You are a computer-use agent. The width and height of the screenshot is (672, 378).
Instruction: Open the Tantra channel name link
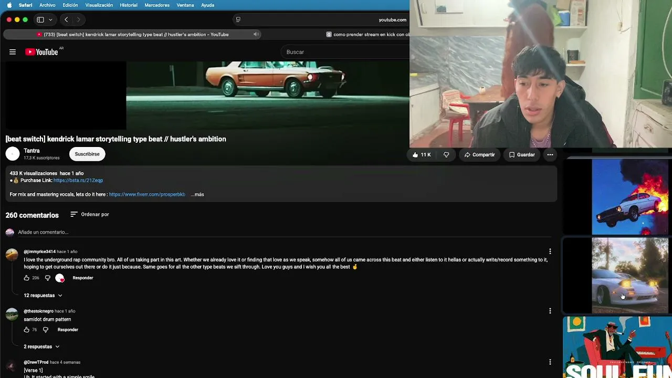[x=31, y=151]
